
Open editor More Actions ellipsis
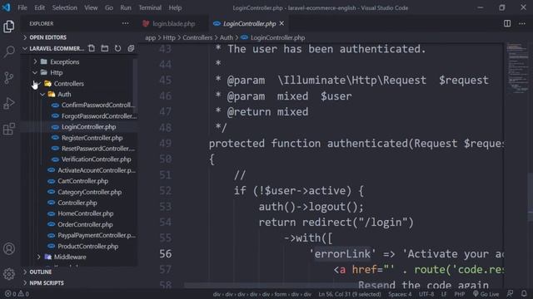click(522, 23)
